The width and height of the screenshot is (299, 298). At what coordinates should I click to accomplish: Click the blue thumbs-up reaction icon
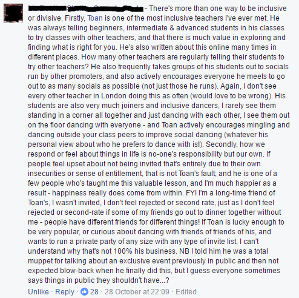point(84,292)
